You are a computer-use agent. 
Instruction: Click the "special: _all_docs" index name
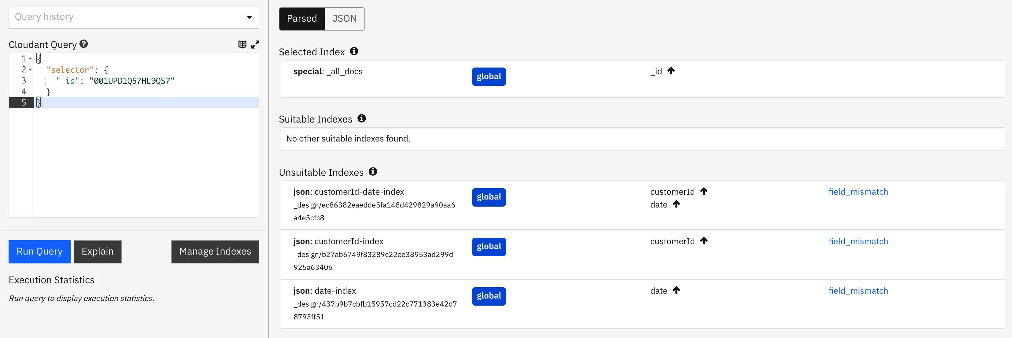pos(328,72)
